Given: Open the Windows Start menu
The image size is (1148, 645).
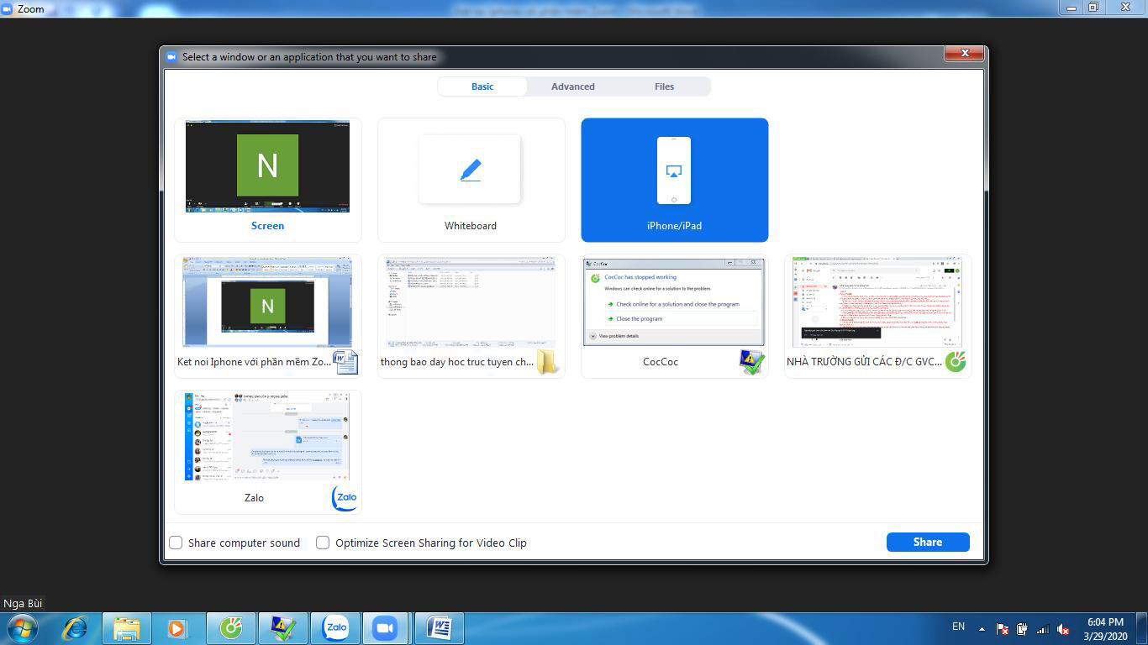Looking at the screenshot, I should point(21,628).
